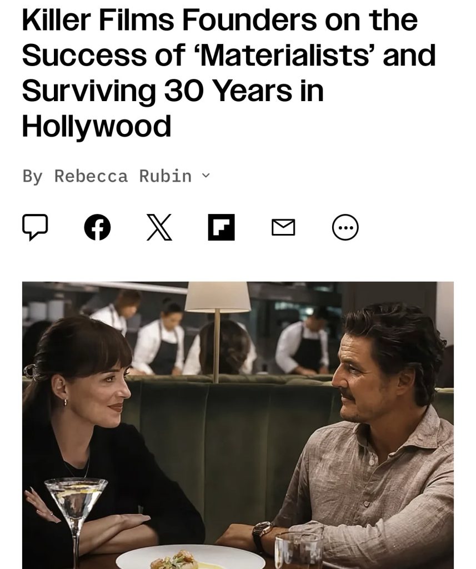Share article on X
Image resolution: width=476 pixels, height=569 pixels.
(x=159, y=227)
